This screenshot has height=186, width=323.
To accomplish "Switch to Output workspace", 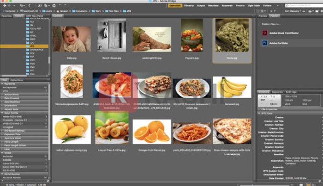I will point(201,6).
